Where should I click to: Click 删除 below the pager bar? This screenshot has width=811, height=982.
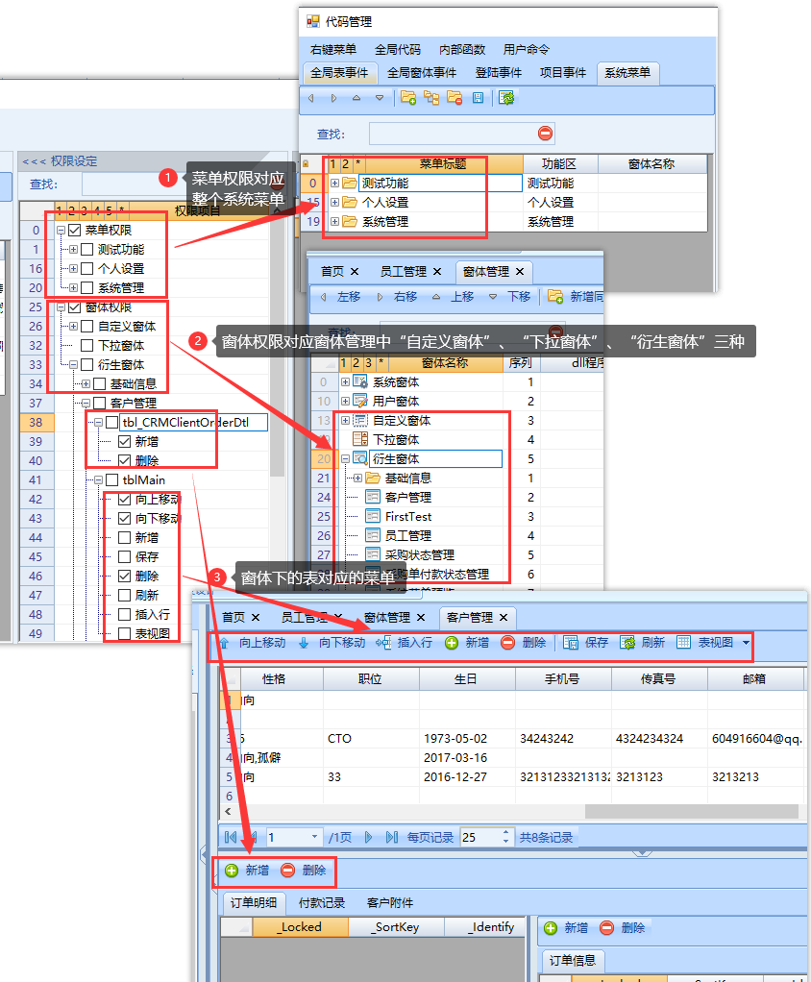pyautogui.click(x=304, y=870)
